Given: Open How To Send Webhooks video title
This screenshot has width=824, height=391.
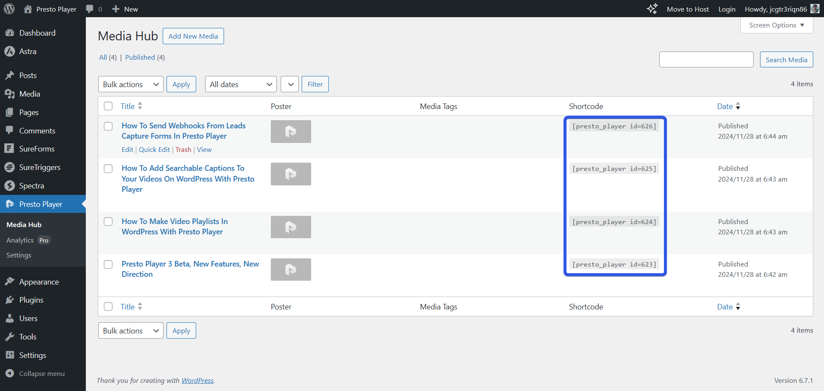Looking at the screenshot, I should tap(184, 131).
